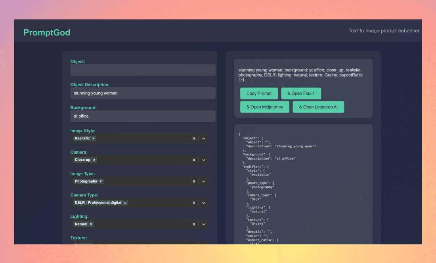Viewport: 436px width, 263px height.
Task: Clear all Image Style selections
Action: (194, 139)
